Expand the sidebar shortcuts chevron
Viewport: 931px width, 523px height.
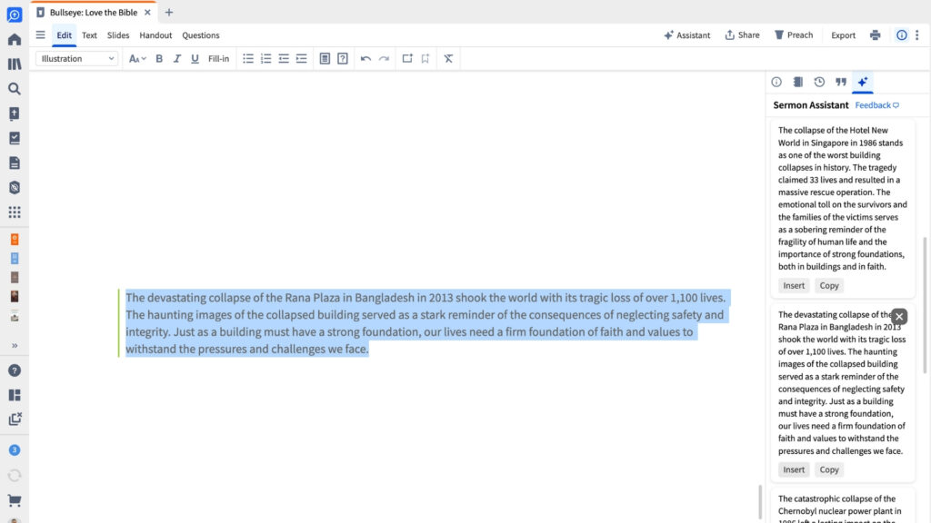coord(15,346)
